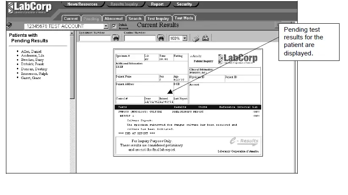Switch to the Abnormal tab

click(113, 19)
